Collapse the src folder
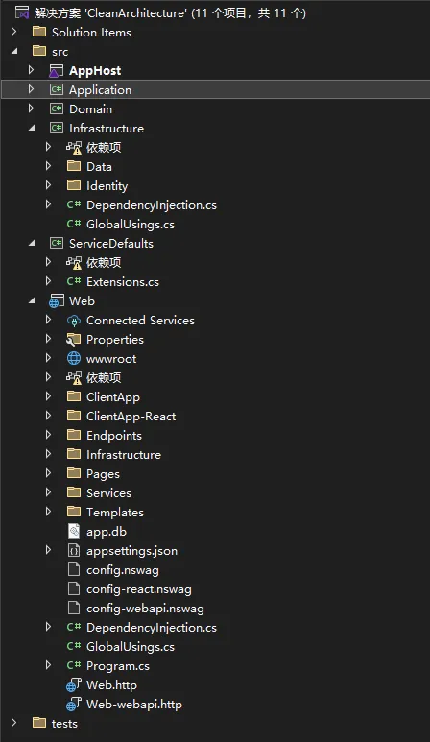The height and width of the screenshot is (742, 430). click(14, 51)
